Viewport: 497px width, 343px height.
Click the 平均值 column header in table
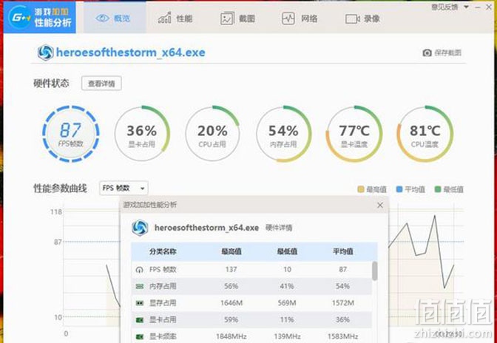pyautogui.click(x=342, y=252)
